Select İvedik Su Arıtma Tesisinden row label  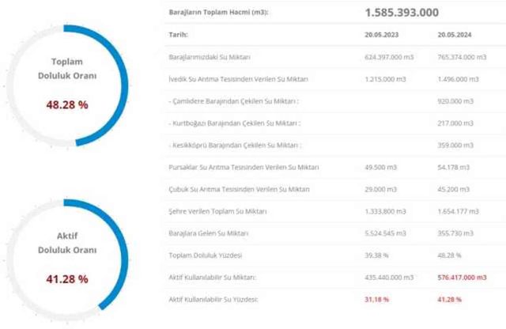click(238, 79)
